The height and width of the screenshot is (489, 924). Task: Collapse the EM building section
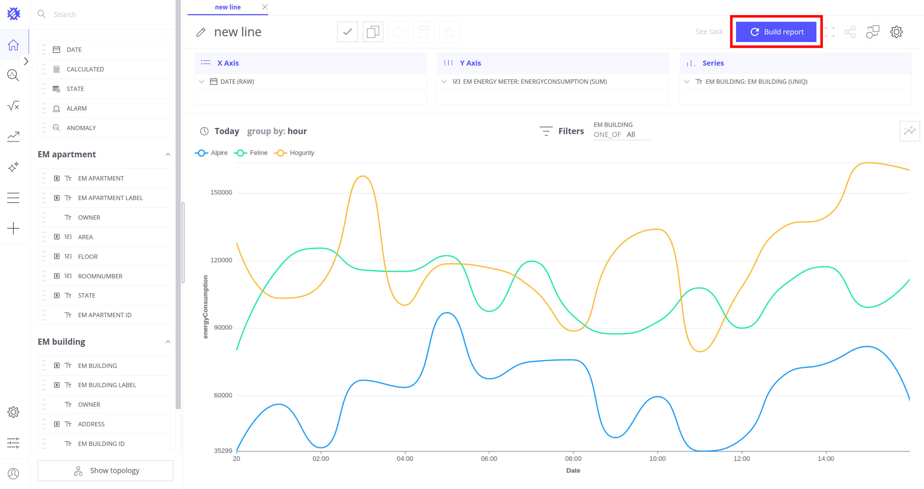point(168,342)
